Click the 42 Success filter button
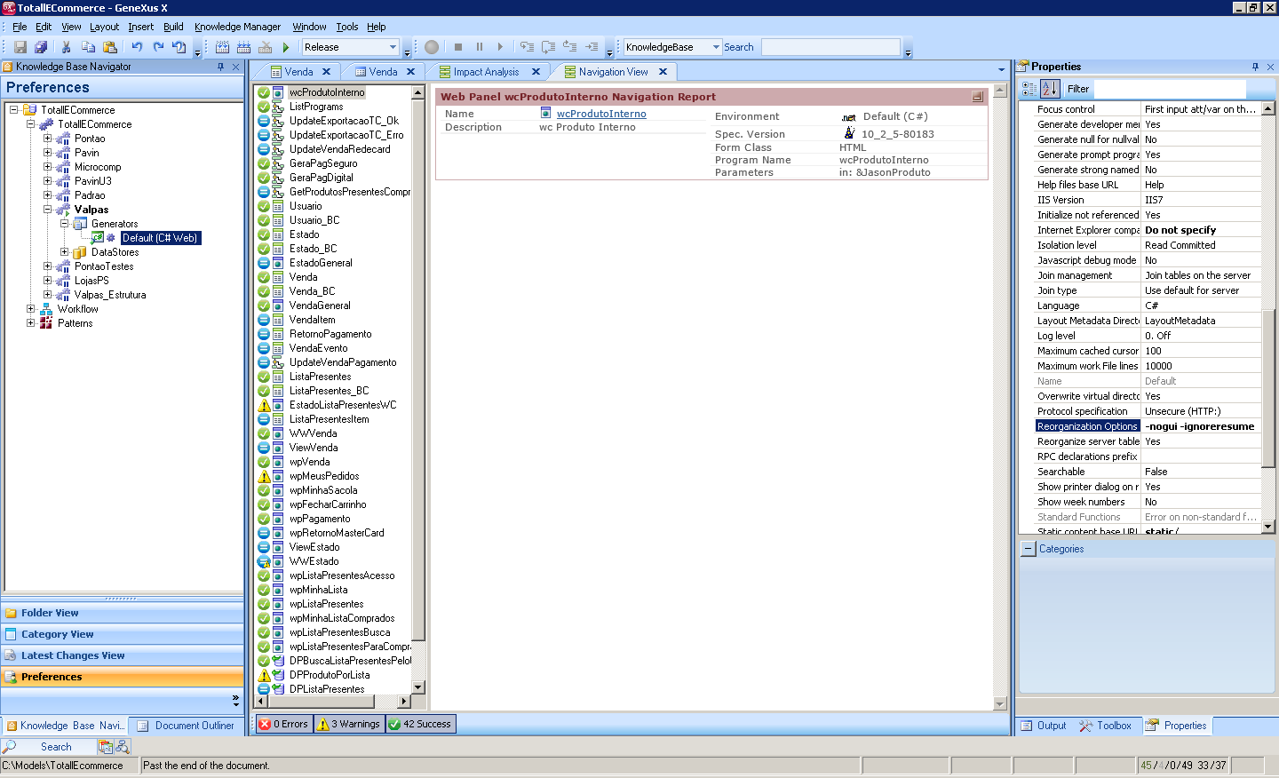Screen dimensions: 1279x778 click(420, 724)
